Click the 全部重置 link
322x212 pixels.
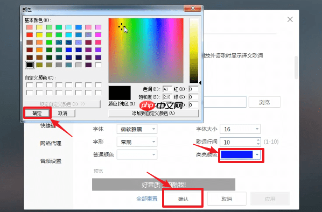click(x=147, y=199)
